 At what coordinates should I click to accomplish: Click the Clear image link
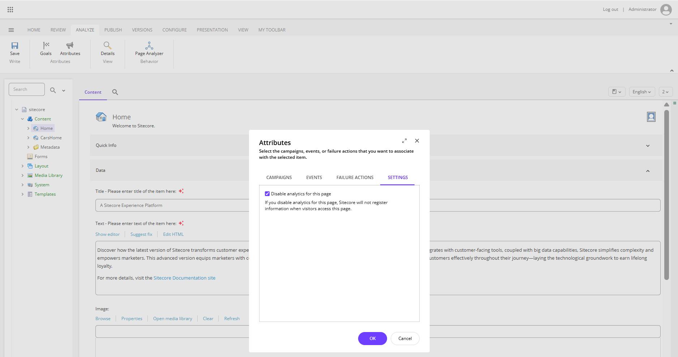click(208, 319)
